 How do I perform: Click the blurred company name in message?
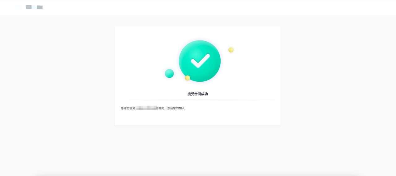pyautogui.click(x=146, y=108)
